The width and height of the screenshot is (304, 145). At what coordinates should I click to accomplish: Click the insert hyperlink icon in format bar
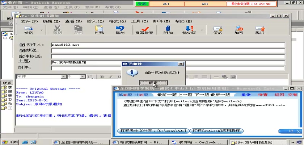coord(225,77)
